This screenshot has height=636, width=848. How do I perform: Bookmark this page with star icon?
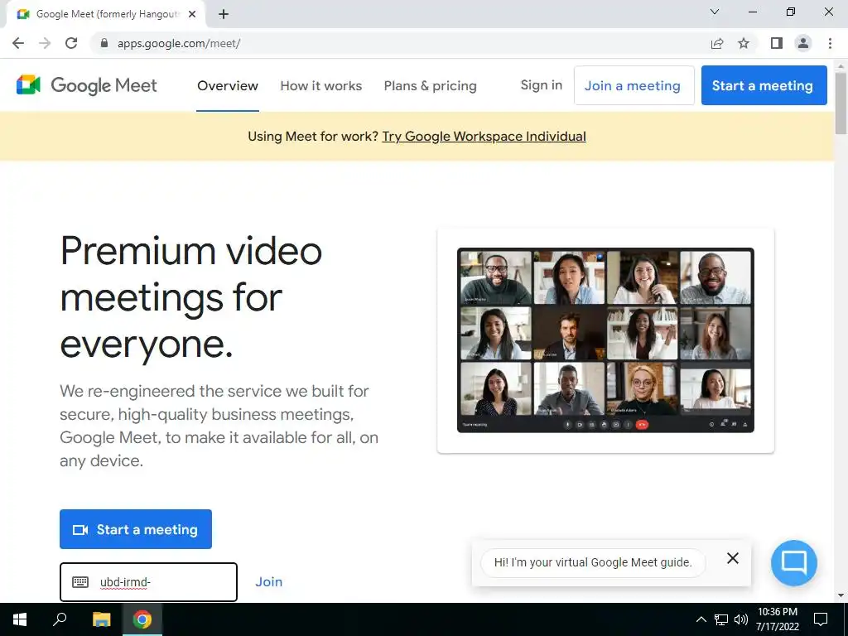744,43
